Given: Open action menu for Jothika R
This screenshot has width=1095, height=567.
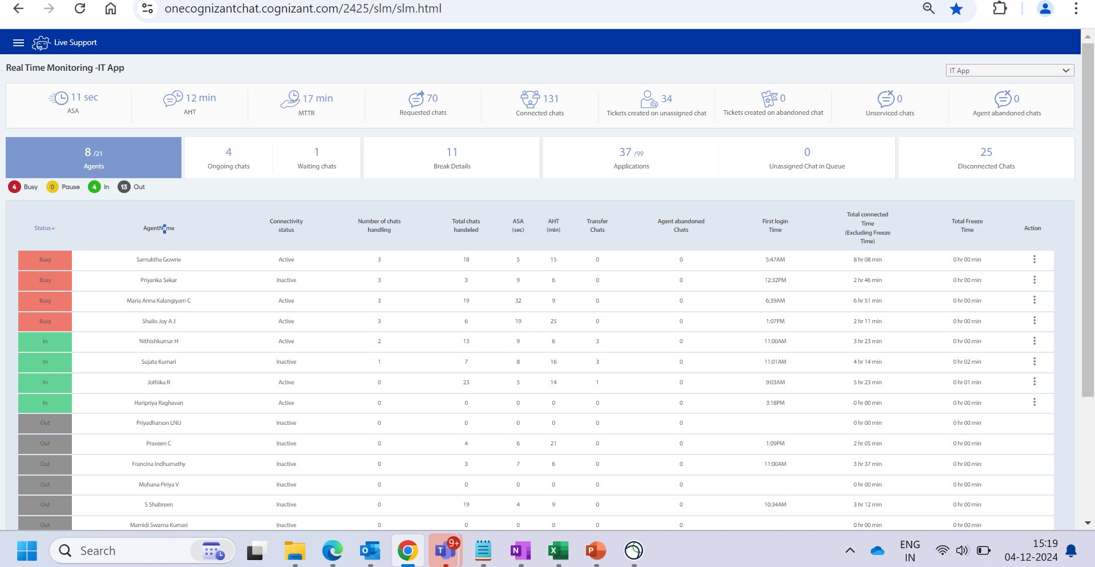Looking at the screenshot, I should pyautogui.click(x=1034, y=381).
